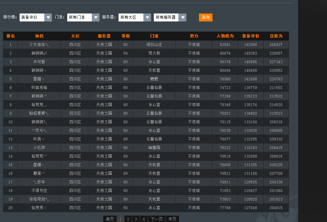Click total score 201080
Image resolution: width=327 pixels, height=222 pixels.
(x=276, y=190)
